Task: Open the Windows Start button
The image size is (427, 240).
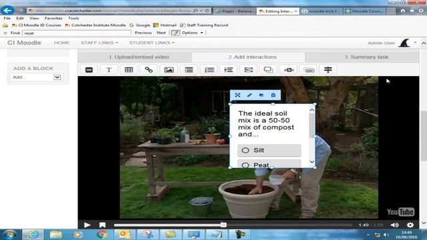Action: coord(10,235)
